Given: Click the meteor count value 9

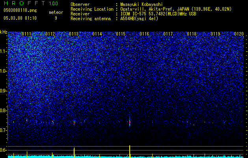Looking at the screenshot, I should point(56,18).
